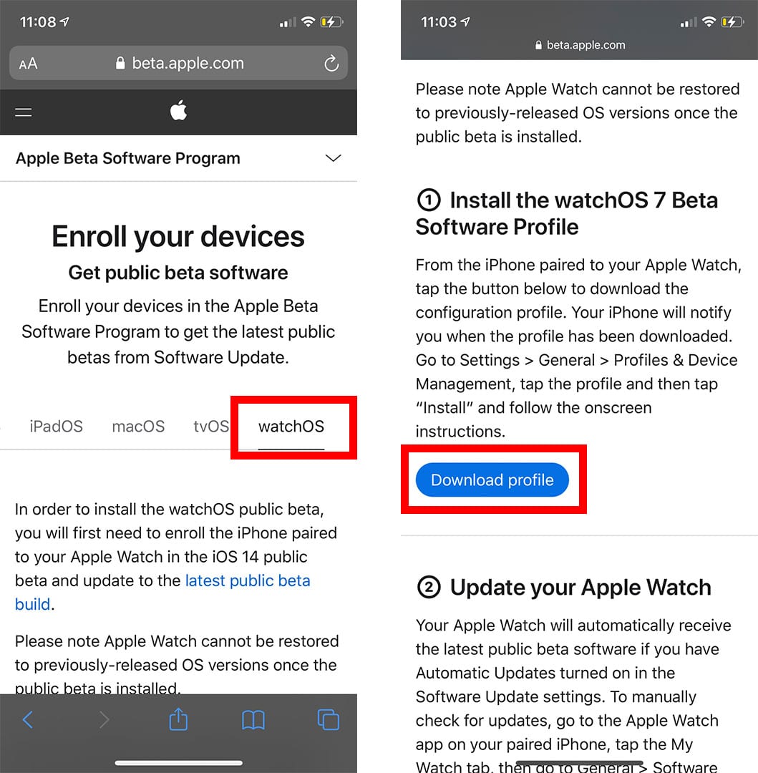Tap the Apple logo
Viewport: 758px width, 773px height.
(x=178, y=110)
